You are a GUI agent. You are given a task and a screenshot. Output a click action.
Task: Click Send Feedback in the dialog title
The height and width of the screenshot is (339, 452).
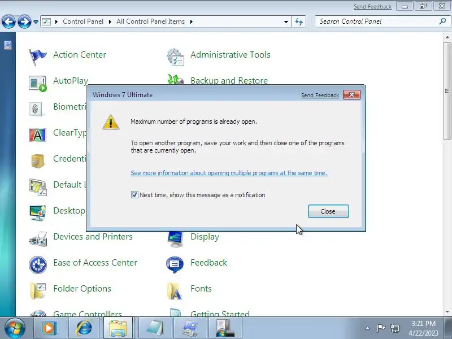click(x=320, y=95)
